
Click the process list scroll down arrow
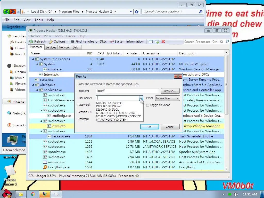pyautogui.click(x=227, y=169)
